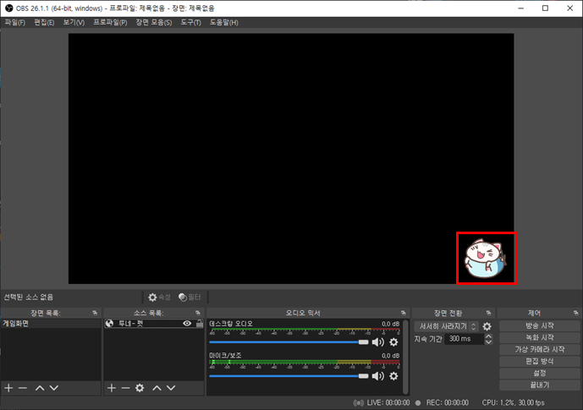Screen dimensions: 583x410
Task: Select the 게임화면 scene
Action: [51, 324]
